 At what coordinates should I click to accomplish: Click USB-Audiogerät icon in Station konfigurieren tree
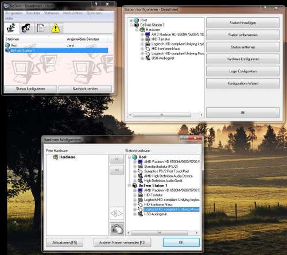pos(148,58)
